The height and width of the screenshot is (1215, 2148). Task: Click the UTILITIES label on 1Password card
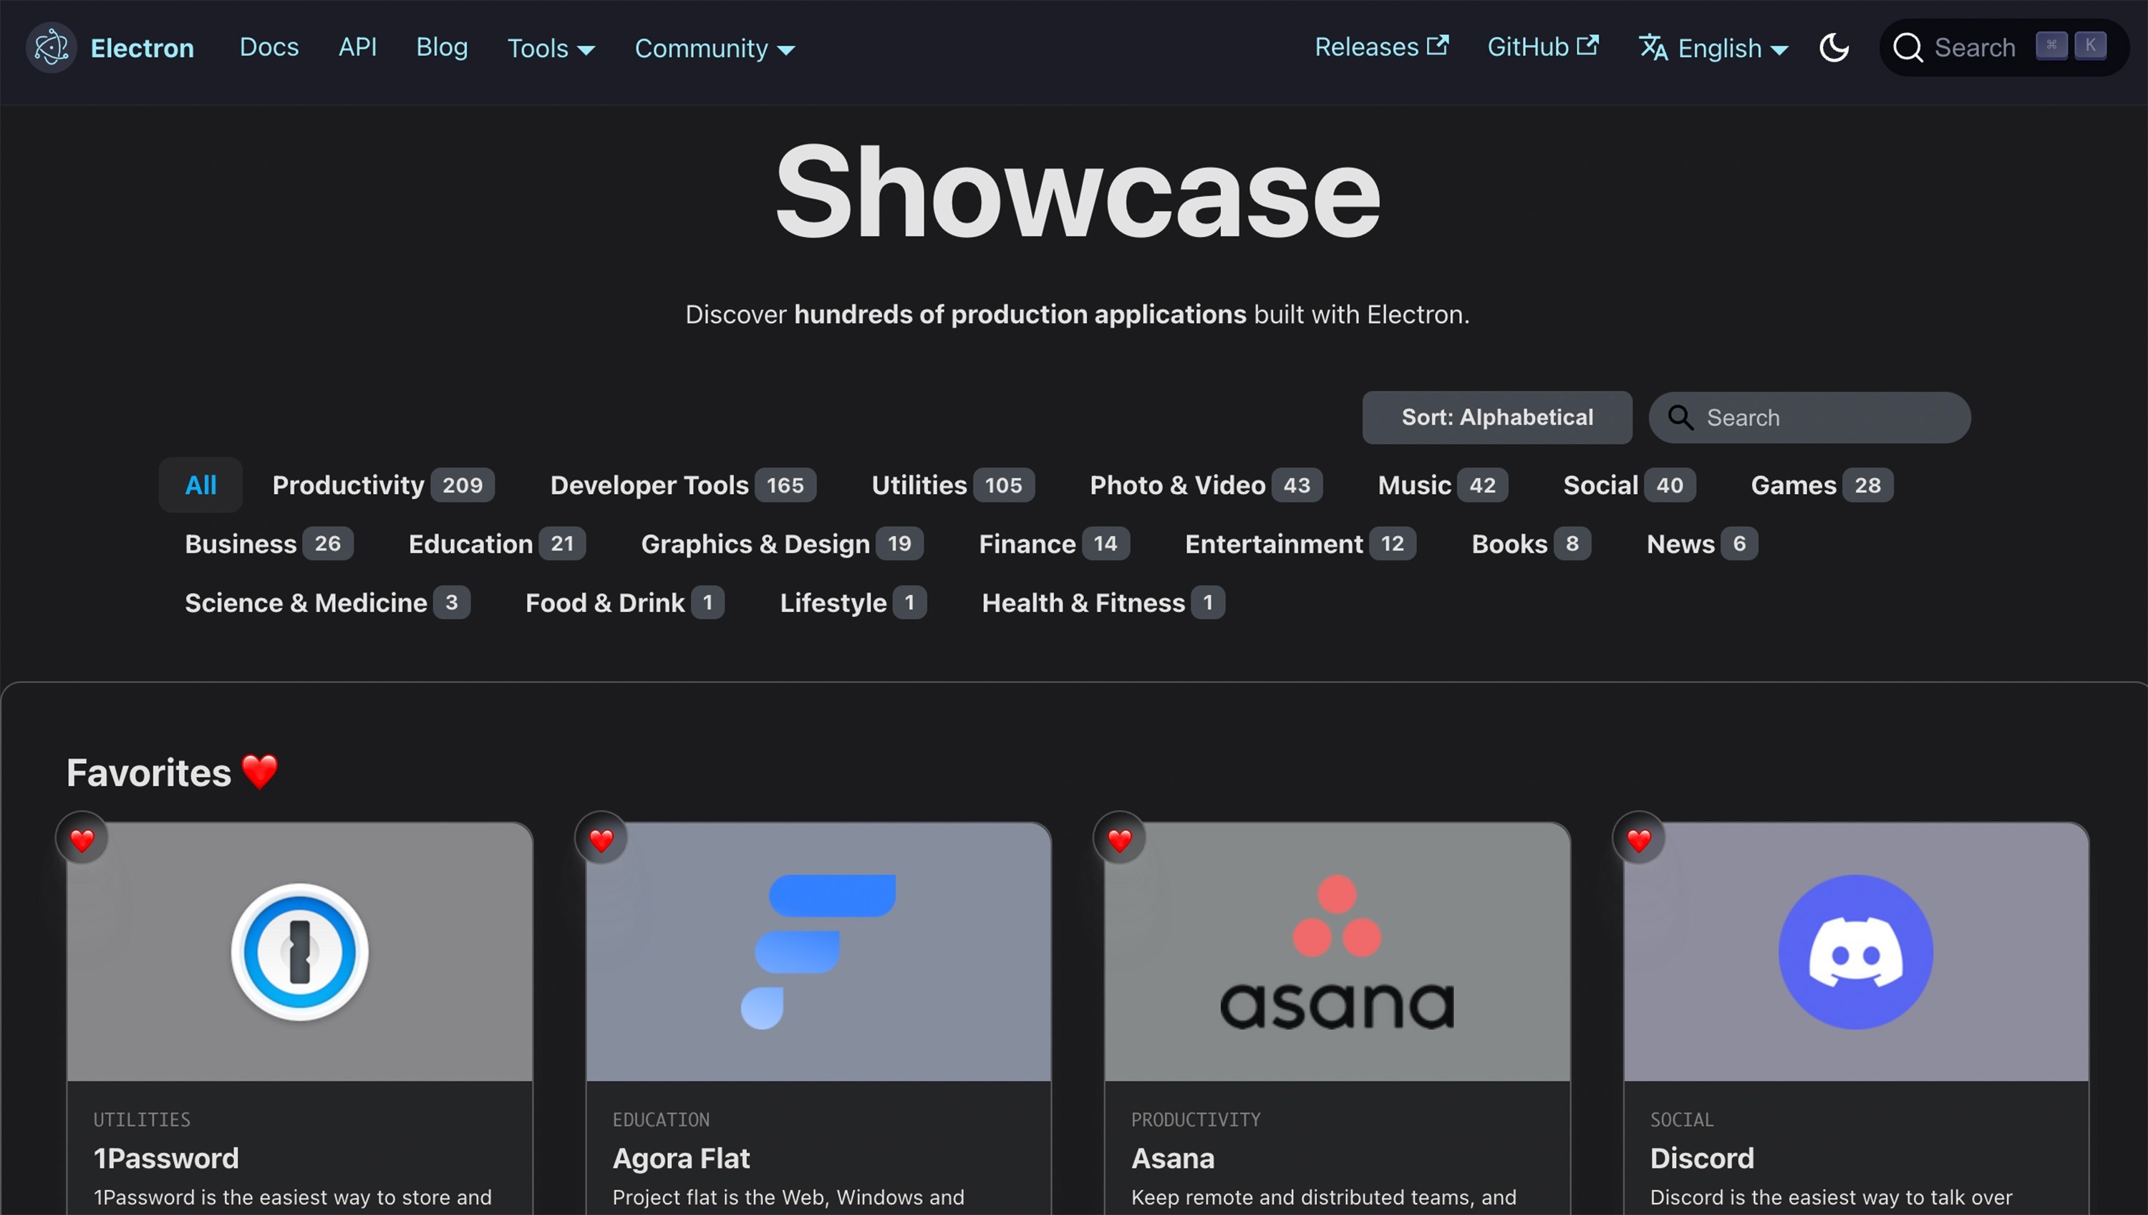pyautogui.click(x=142, y=1119)
